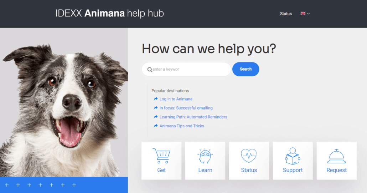
Task: Click the IDEXX Animana help hub title
Action: point(109,13)
